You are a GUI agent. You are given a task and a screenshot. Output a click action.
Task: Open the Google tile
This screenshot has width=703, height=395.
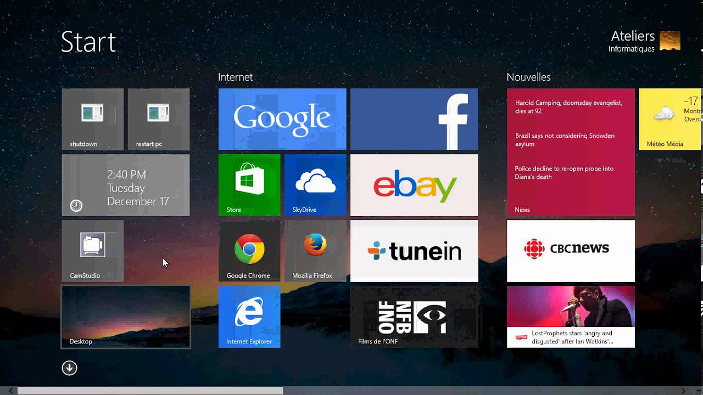click(x=282, y=119)
